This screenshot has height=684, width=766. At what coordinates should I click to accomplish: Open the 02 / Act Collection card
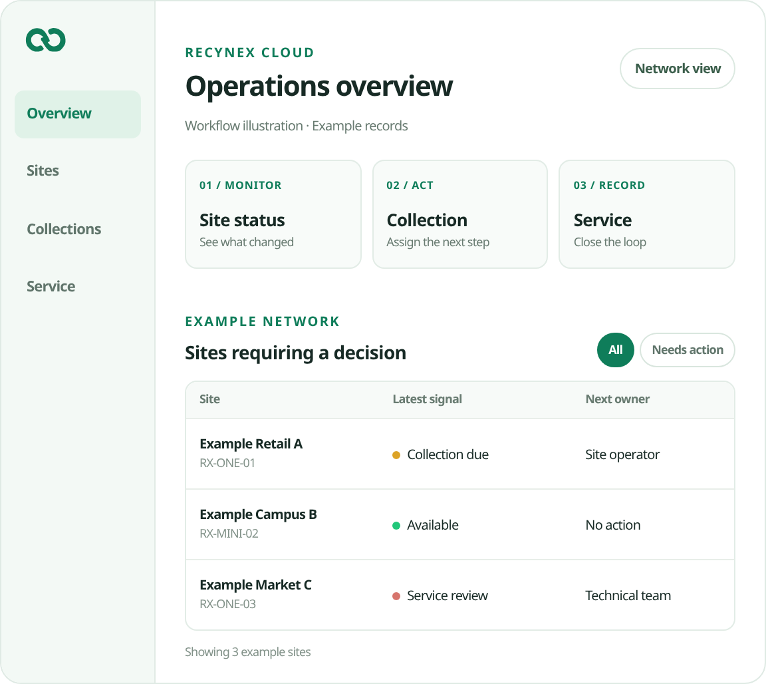pos(460,214)
